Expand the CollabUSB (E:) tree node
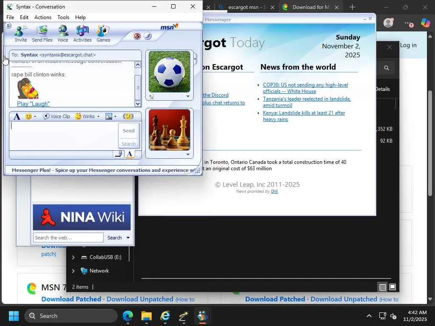The image size is (435, 326). point(73,258)
